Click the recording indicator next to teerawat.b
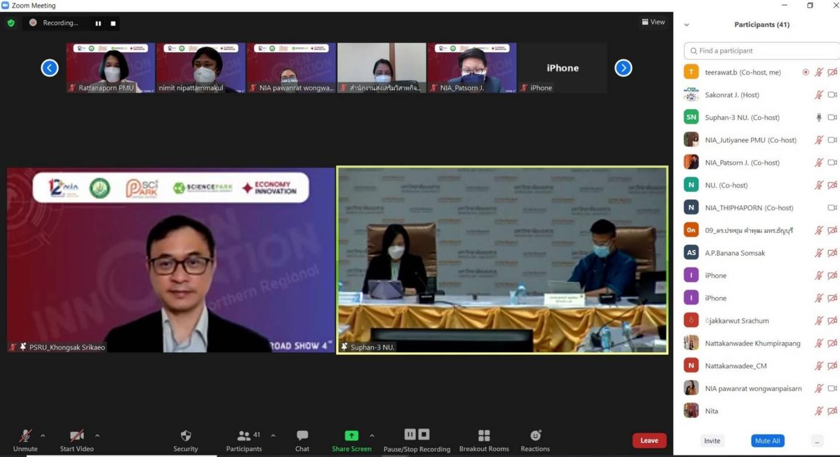The image size is (840, 457). pyautogui.click(x=806, y=72)
